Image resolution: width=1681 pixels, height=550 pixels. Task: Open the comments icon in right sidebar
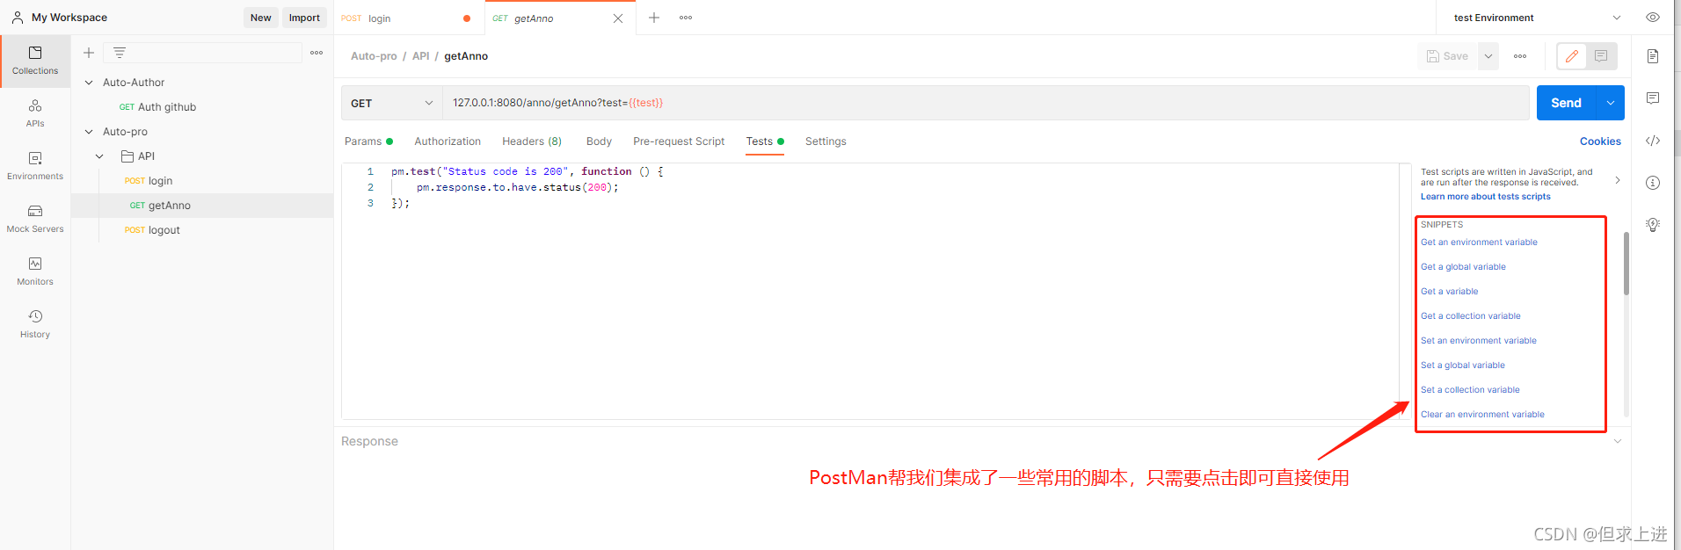[x=1653, y=98]
